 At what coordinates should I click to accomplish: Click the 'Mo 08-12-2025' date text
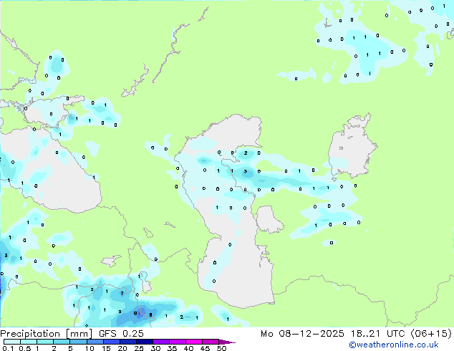tap(302, 334)
